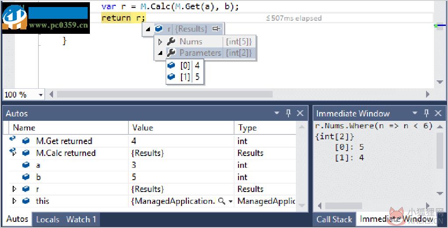Open the visualizer magnifier for this value

[221, 201]
